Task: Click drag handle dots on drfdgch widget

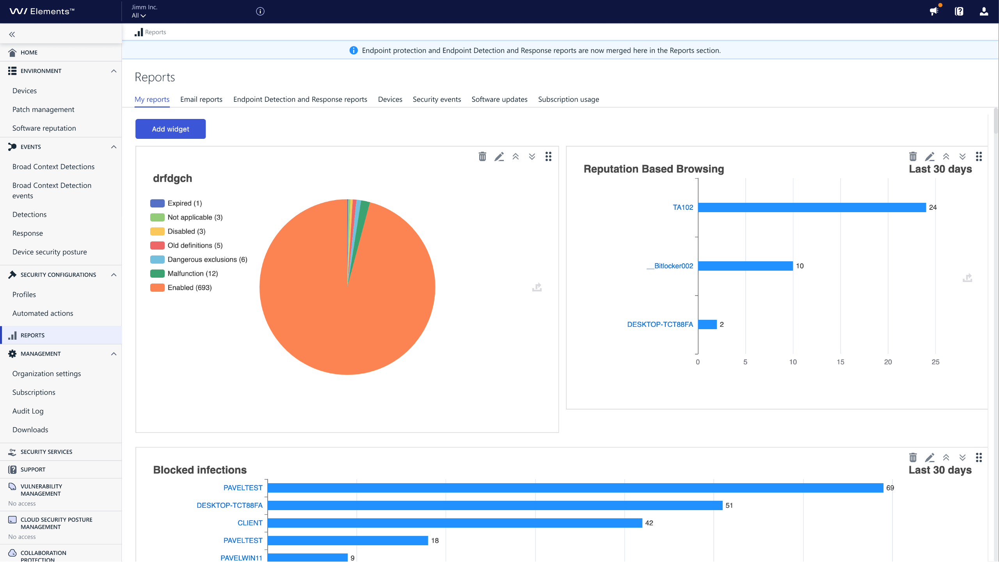Action: point(548,156)
